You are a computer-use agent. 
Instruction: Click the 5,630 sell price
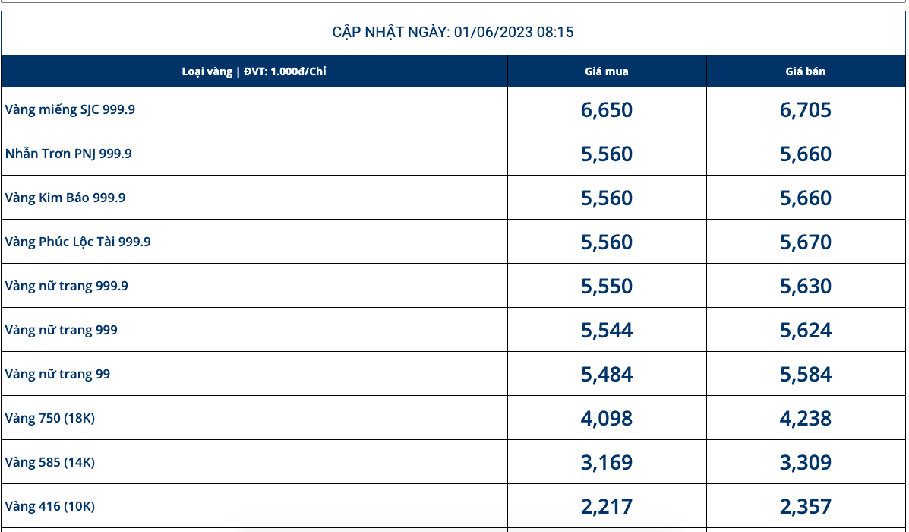tap(805, 287)
